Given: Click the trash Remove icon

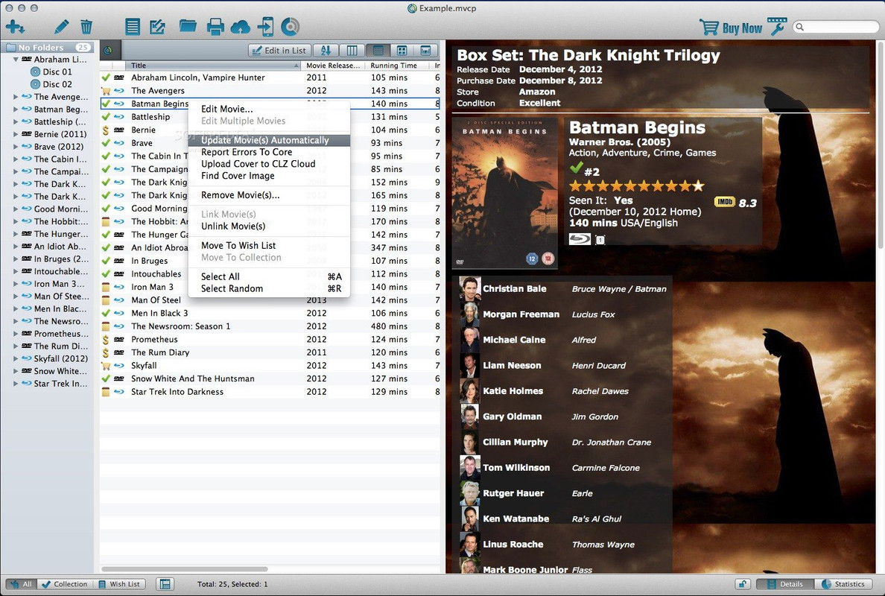Looking at the screenshot, I should [x=86, y=27].
